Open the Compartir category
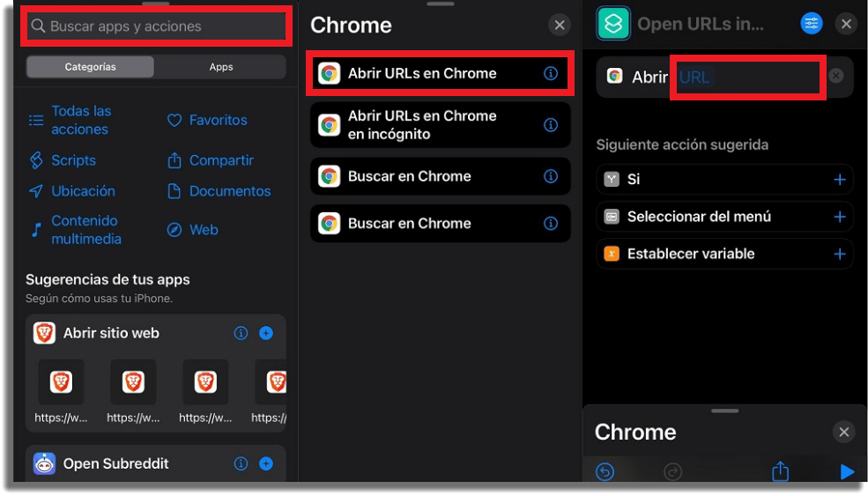 pyautogui.click(x=211, y=160)
